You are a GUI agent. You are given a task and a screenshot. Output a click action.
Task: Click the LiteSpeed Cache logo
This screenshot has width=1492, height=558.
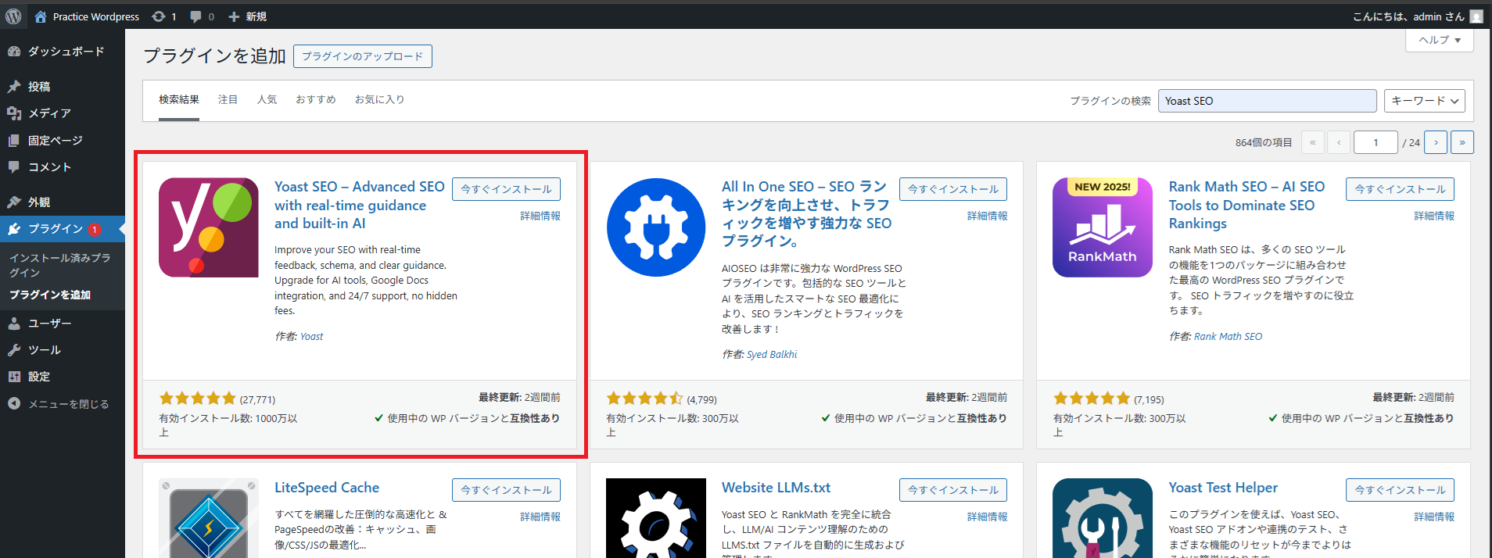pos(209,518)
